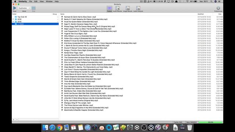Select Shanguy-King Of The Jungle .mp3
This screenshot has width=235, height=132.
[77, 103]
